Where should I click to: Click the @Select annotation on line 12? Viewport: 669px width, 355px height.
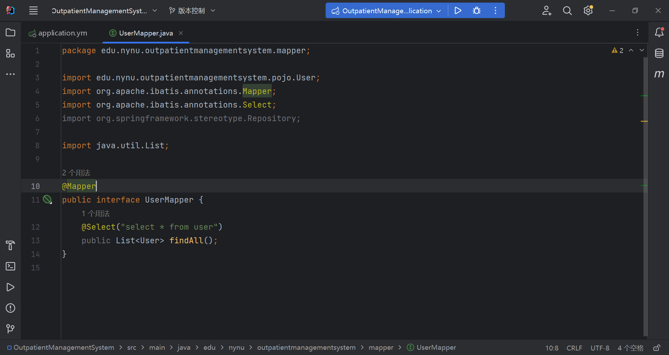click(99, 227)
